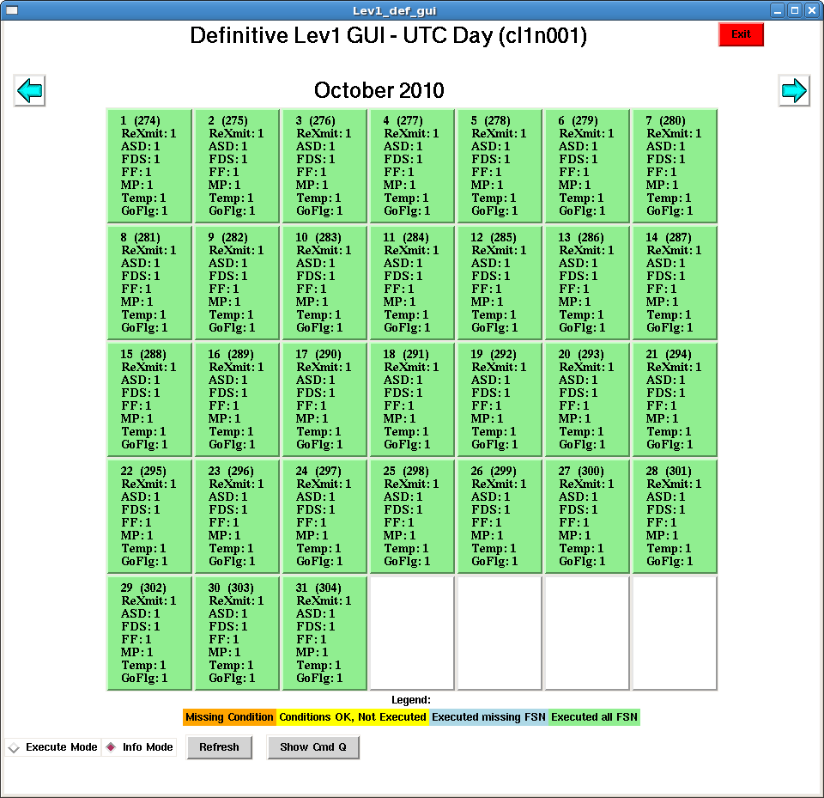The image size is (824, 798).
Task: Open day 18 (291) calendar cell
Action: [412, 399]
